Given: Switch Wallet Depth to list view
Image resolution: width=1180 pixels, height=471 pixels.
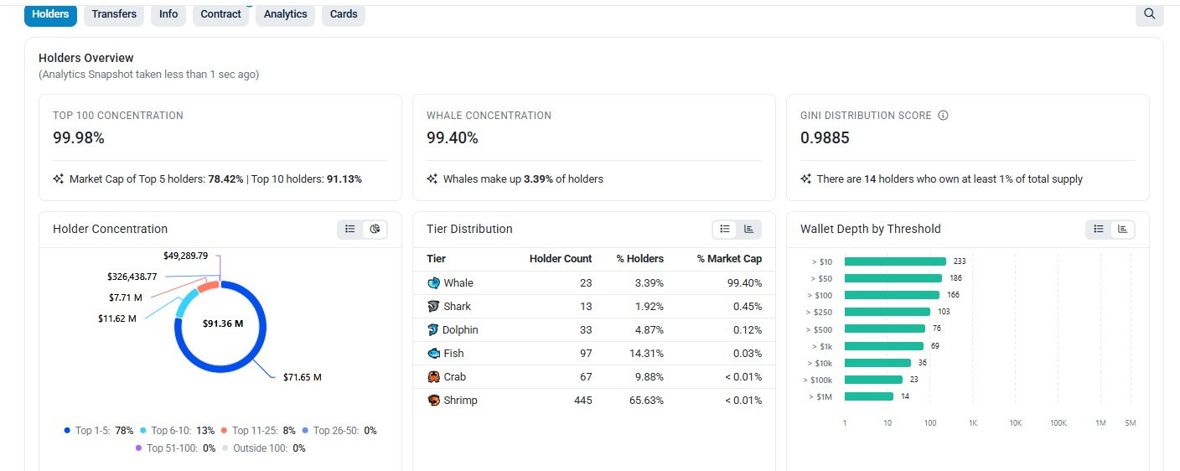Looking at the screenshot, I should click(1099, 229).
